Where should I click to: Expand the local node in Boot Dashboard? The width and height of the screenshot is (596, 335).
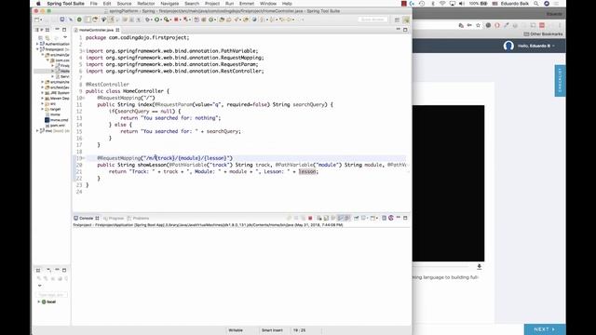39,301
